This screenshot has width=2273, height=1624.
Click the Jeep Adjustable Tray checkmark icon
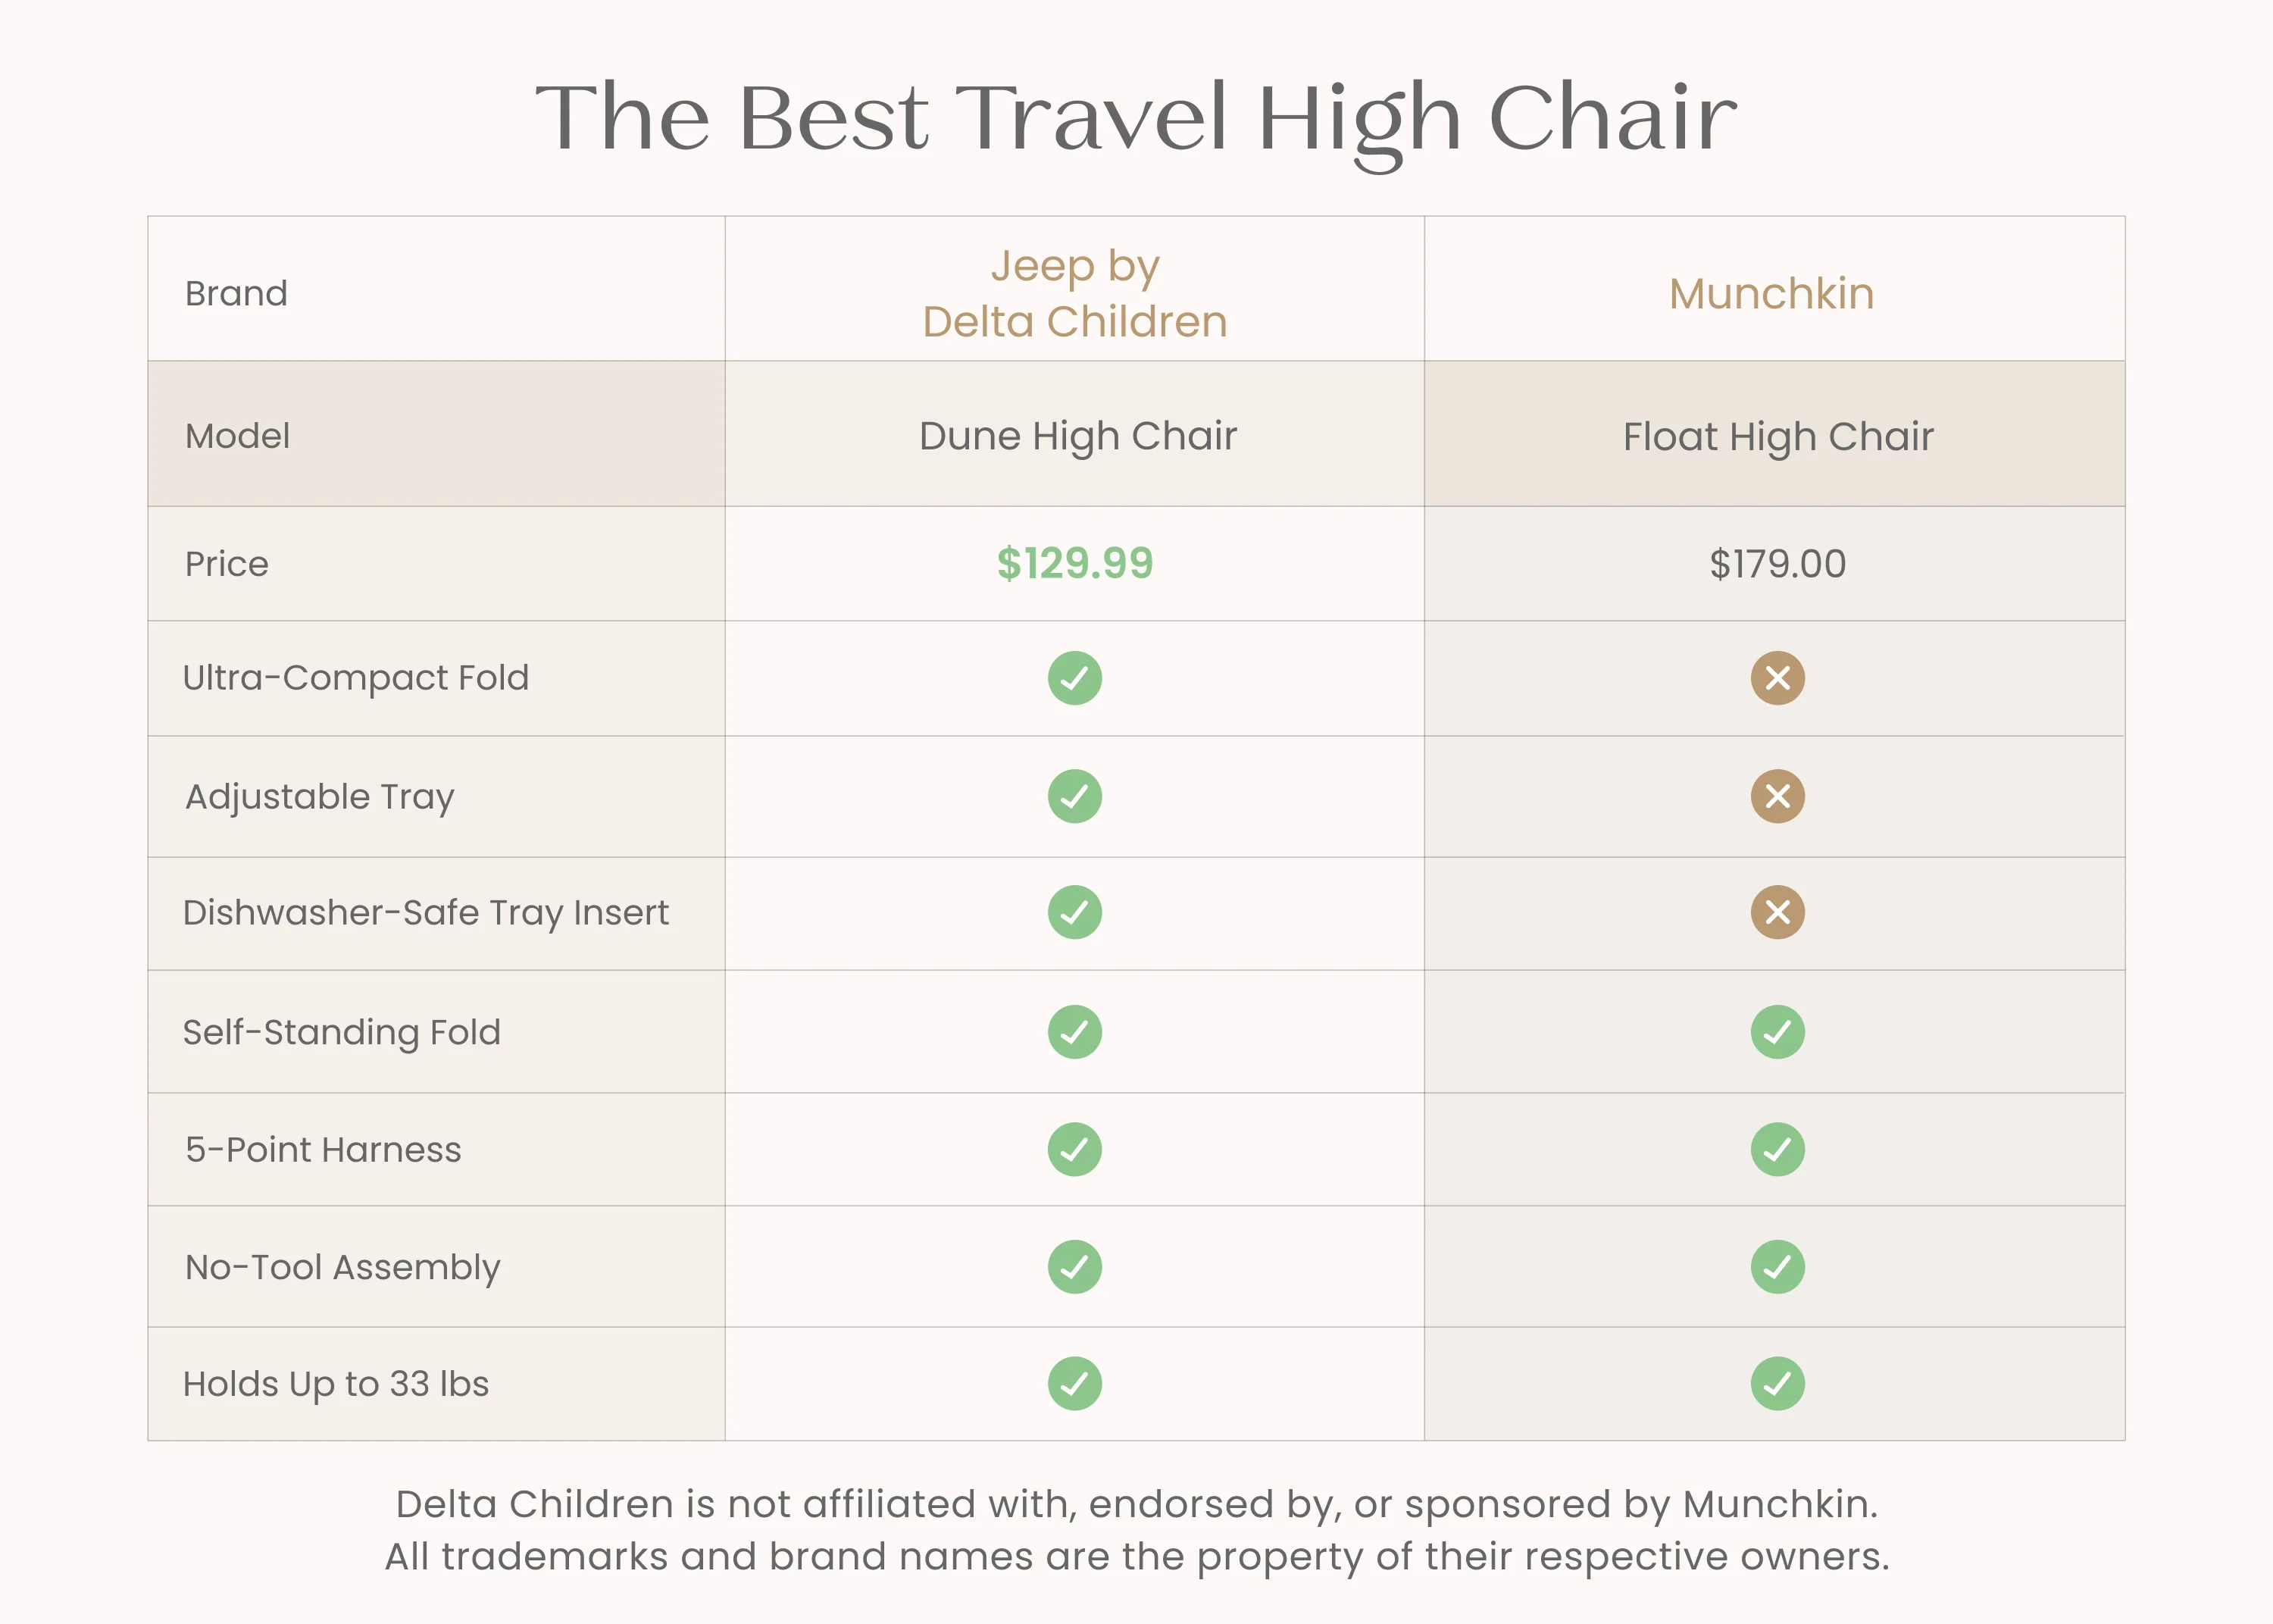pyautogui.click(x=1074, y=796)
